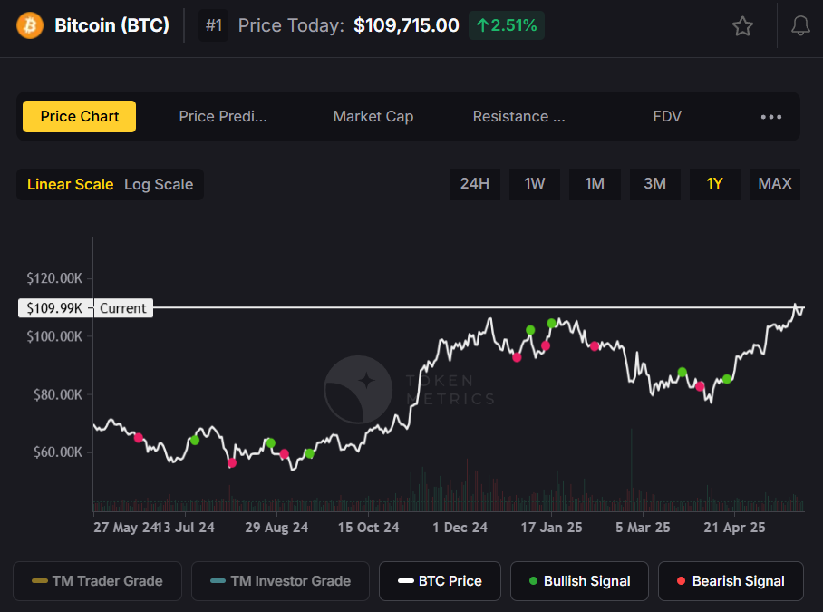Screen dimensions: 823x612
Task: Click the $80.00K axis label
Action: click(58, 394)
